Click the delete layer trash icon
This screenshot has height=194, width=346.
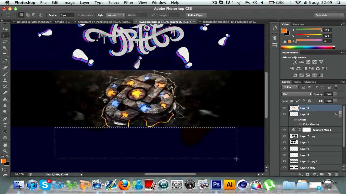point(336,174)
